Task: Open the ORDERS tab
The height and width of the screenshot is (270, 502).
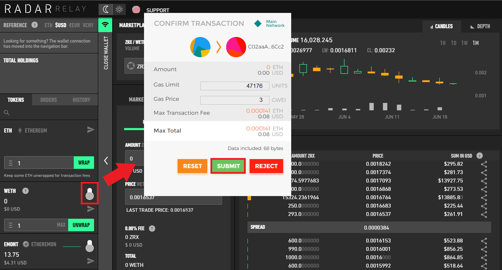Action: pos(48,100)
